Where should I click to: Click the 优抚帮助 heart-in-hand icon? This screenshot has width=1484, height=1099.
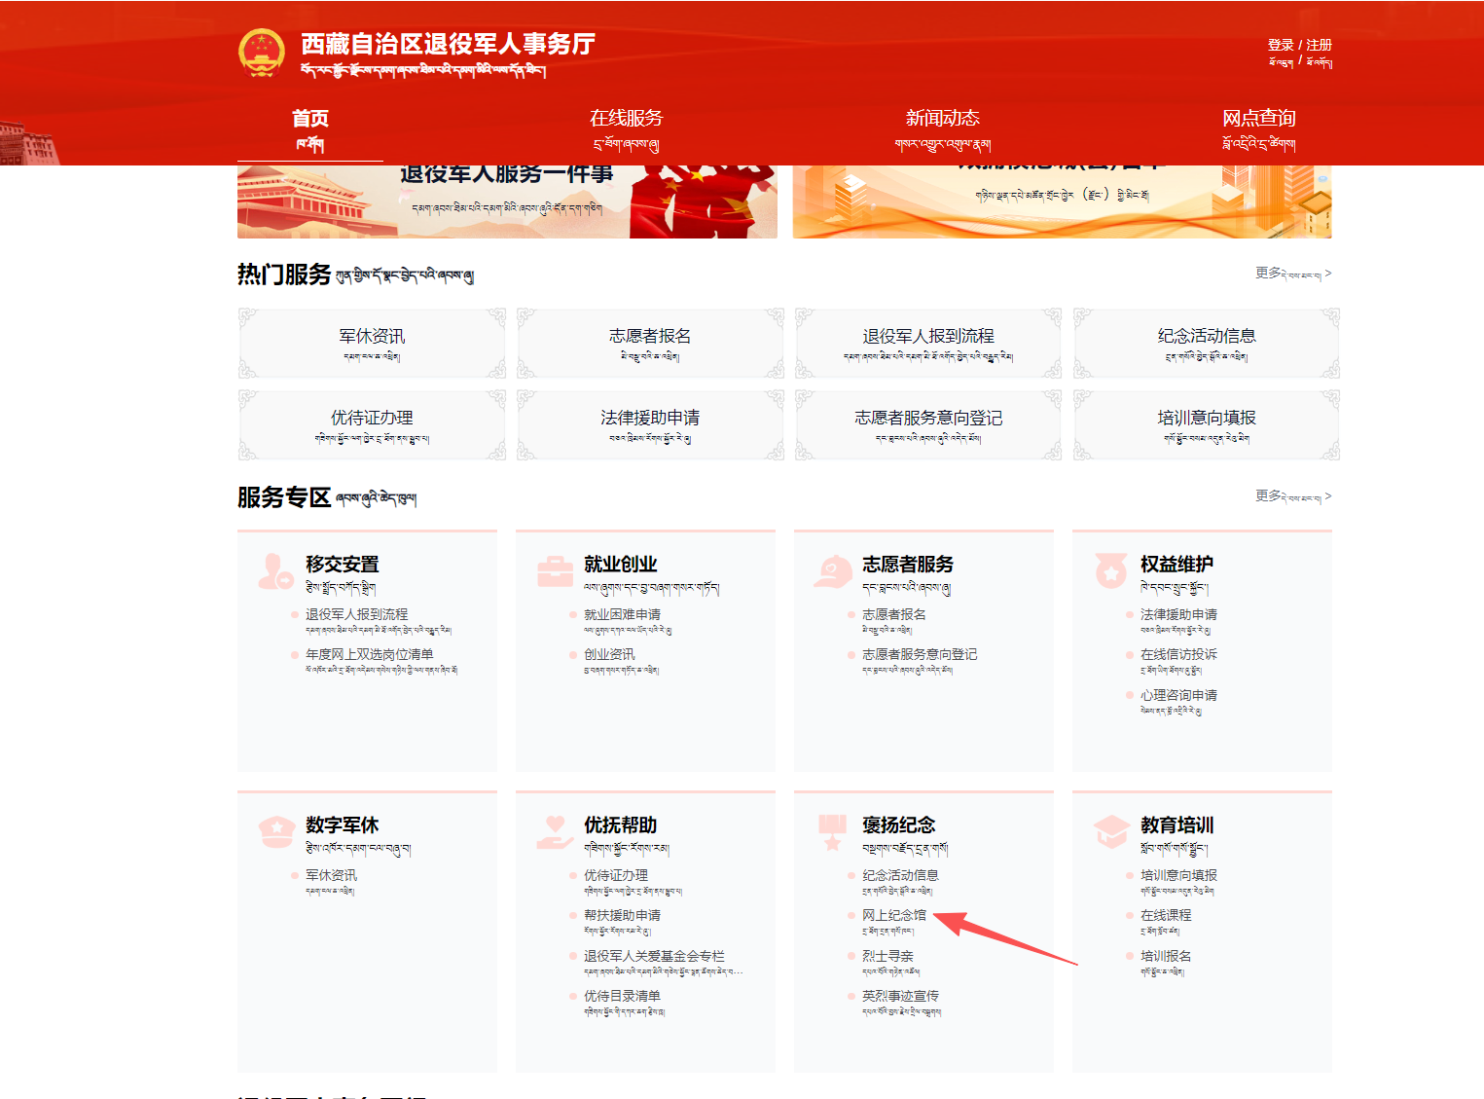pyautogui.click(x=555, y=832)
